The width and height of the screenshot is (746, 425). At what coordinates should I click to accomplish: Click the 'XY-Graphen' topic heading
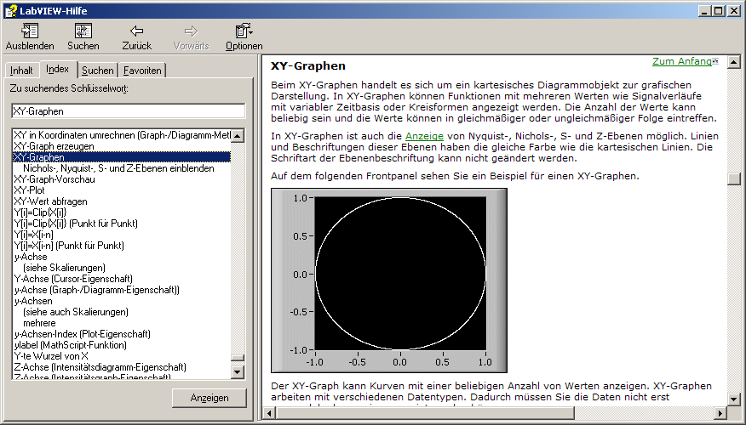[x=308, y=66]
